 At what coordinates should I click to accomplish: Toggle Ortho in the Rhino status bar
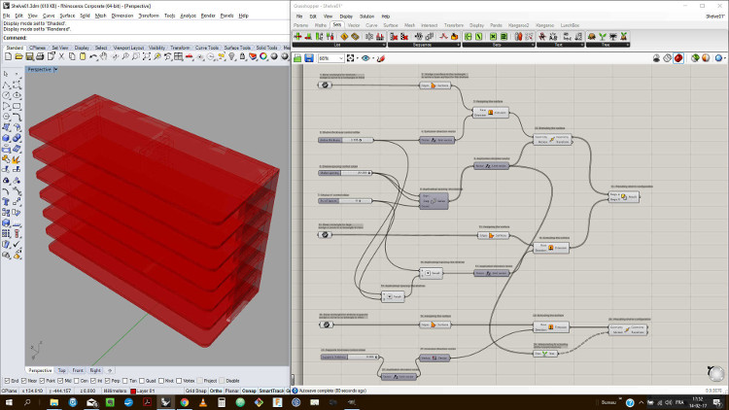point(216,391)
